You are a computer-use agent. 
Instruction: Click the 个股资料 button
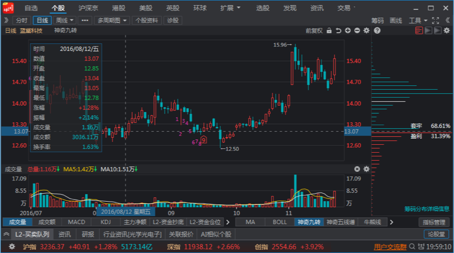click(147, 20)
